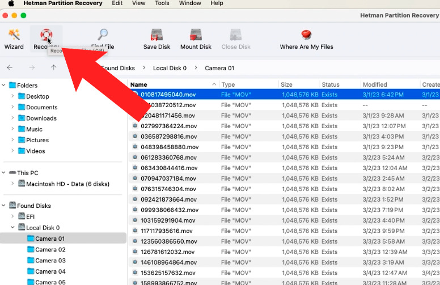Select file 061283360768.mov
This screenshot has width=440, height=285.
coord(284,158)
